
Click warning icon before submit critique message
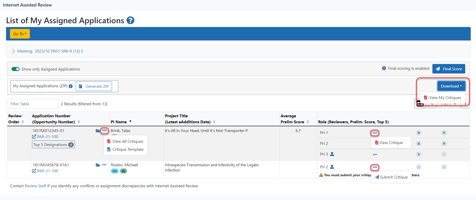(x=321, y=175)
